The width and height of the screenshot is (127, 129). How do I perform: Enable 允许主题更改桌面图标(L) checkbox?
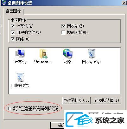[10, 109]
